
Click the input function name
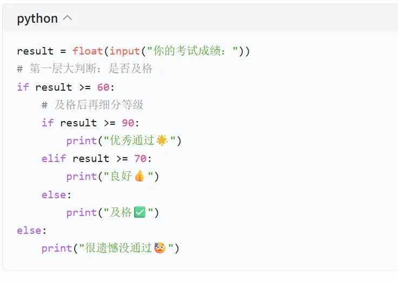click(x=124, y=51)
